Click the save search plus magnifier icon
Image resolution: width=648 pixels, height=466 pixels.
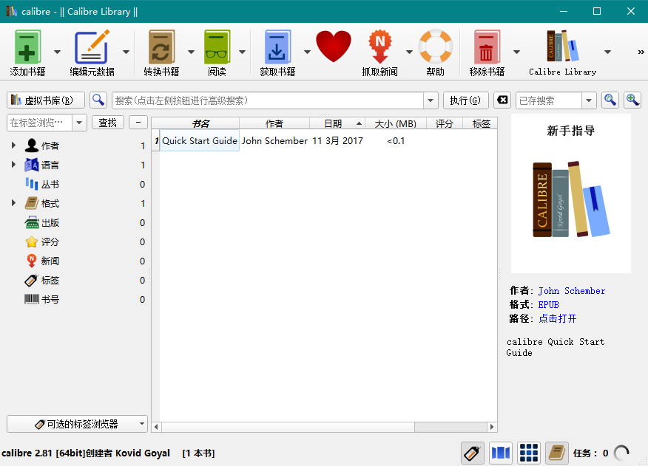pos(632,100)
